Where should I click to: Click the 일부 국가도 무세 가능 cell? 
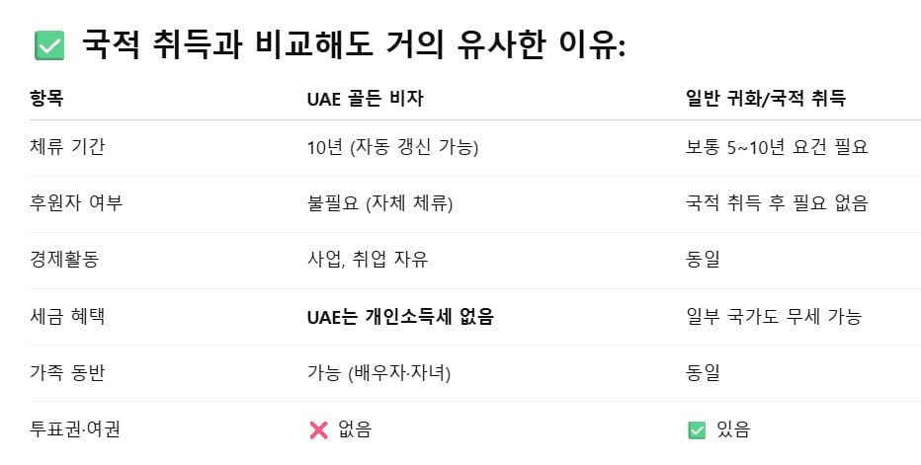click(774, 317)
